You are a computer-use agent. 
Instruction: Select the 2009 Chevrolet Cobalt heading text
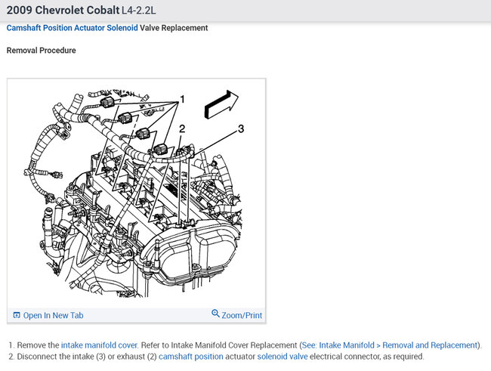[63, 10]
